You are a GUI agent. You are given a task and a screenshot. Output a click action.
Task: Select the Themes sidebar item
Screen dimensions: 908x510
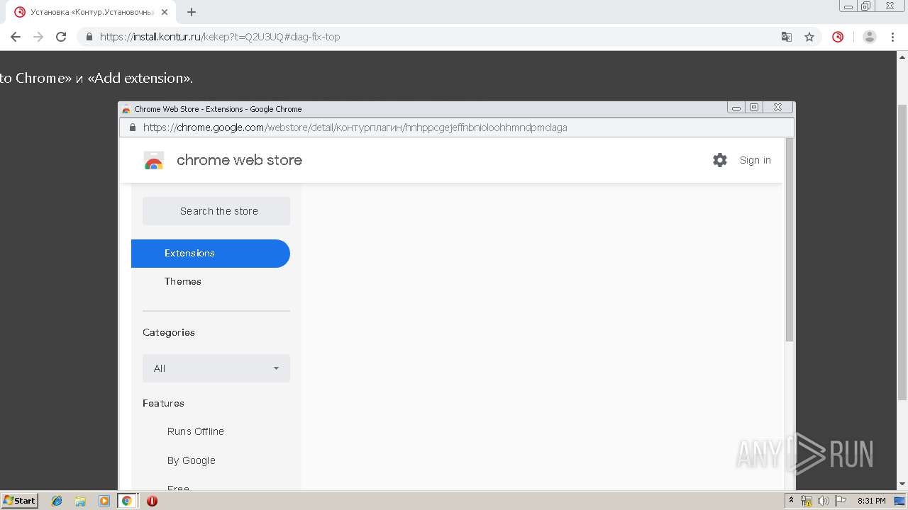(183, 281)
